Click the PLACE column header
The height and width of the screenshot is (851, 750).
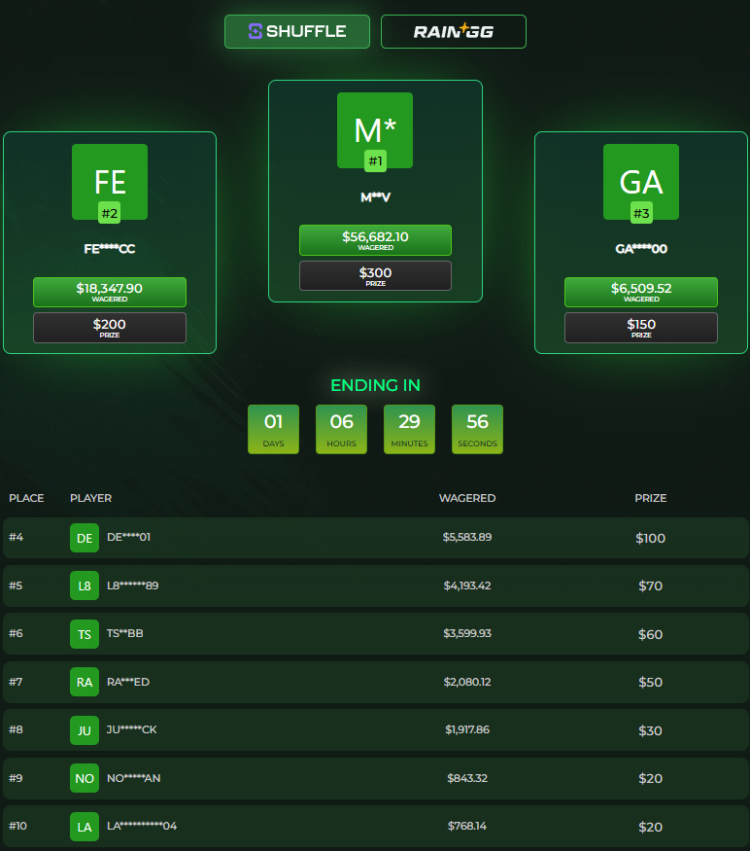click(26, 498)
